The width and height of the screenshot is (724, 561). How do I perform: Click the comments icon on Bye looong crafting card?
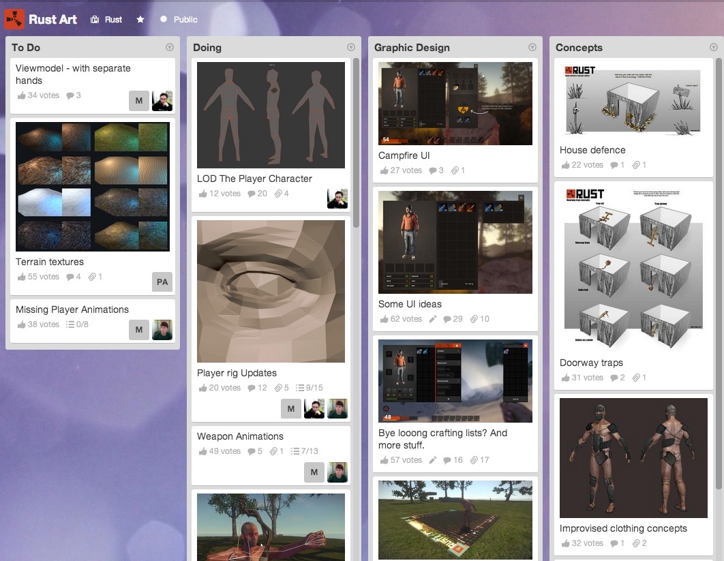[x=447, y=460]
